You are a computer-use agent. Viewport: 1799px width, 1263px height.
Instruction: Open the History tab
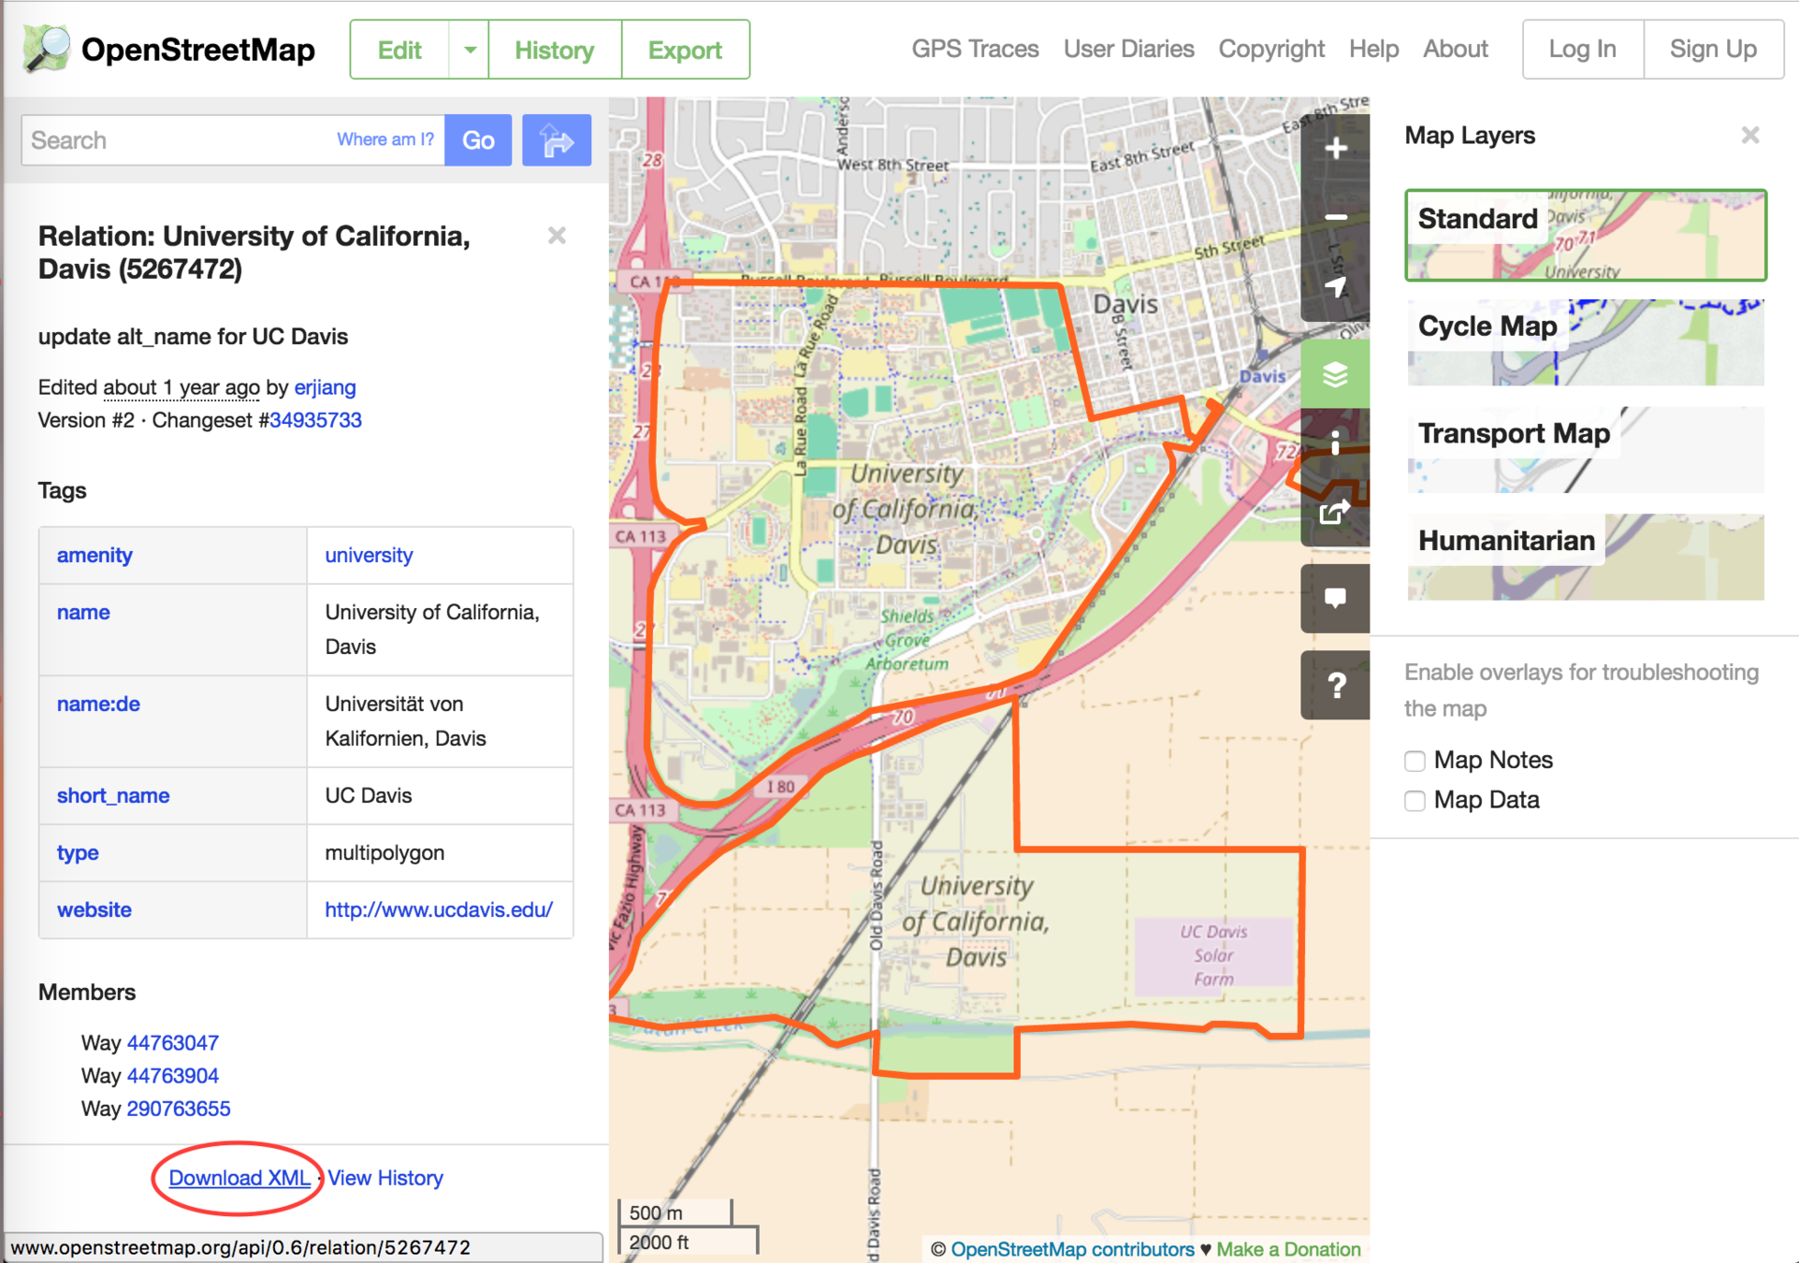click(x=554, y=50)
